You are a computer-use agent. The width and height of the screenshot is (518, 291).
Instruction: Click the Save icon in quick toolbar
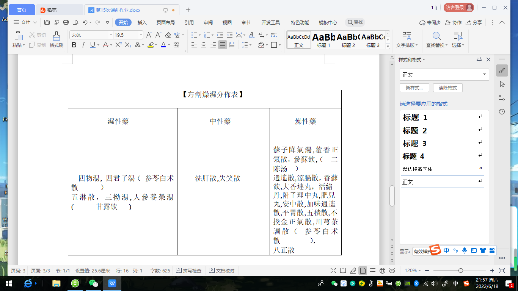coord(47,22)
